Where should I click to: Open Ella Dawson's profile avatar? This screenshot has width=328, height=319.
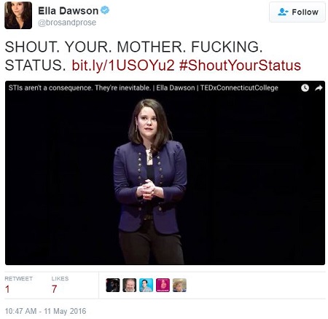[x=18, y=15]
